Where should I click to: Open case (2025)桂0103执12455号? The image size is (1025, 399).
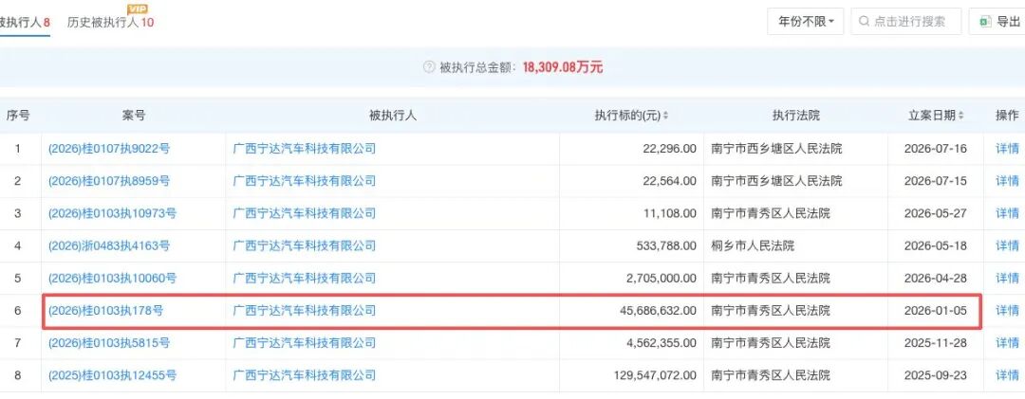(112, 375)
